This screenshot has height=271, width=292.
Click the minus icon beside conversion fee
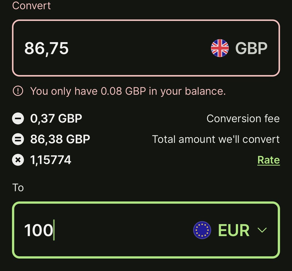pyautogui.click(x=18, y=119)
